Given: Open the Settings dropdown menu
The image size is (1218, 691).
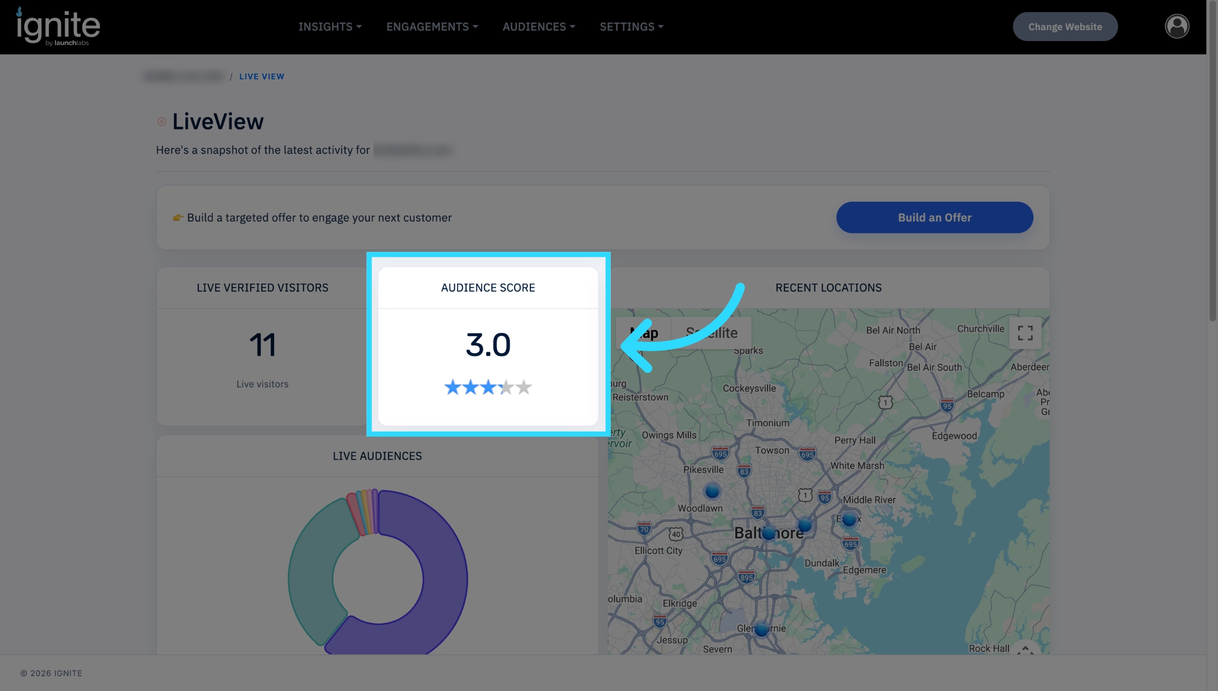Looking at the screenshot, I should [x=631, y=27].
